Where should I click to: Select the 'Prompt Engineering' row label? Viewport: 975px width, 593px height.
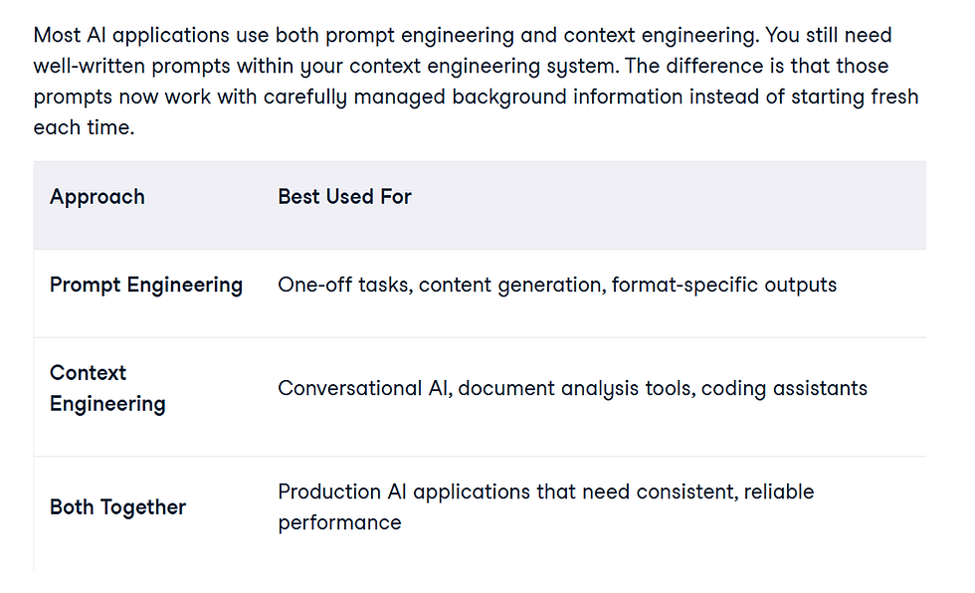[x=146, y=286]
